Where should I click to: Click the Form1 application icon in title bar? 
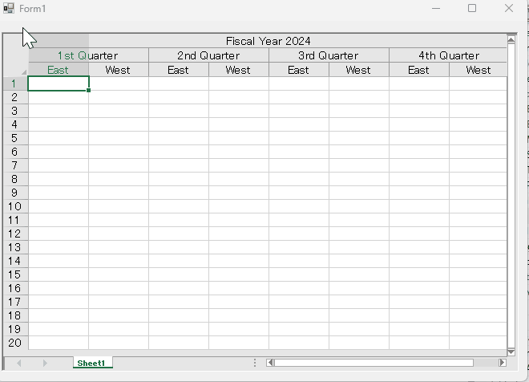click(9, 8)
